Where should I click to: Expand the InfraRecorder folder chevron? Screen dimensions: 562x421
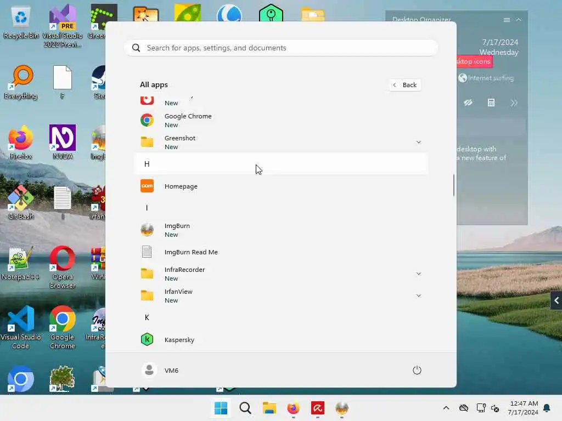pos(418,274)
